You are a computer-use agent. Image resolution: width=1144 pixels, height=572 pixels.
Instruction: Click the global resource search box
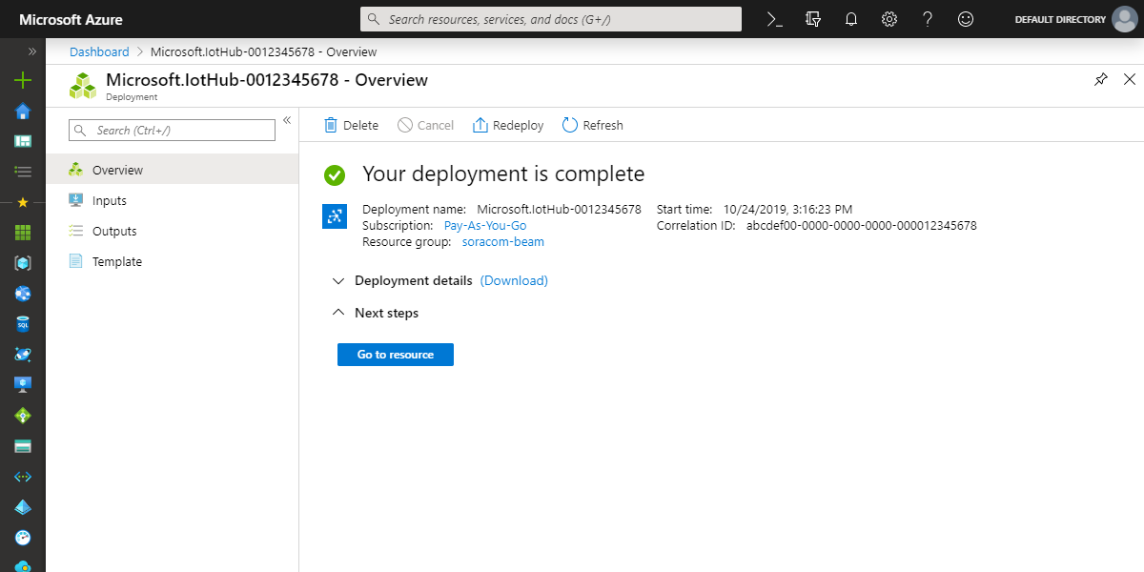click(x=551, y=19)
